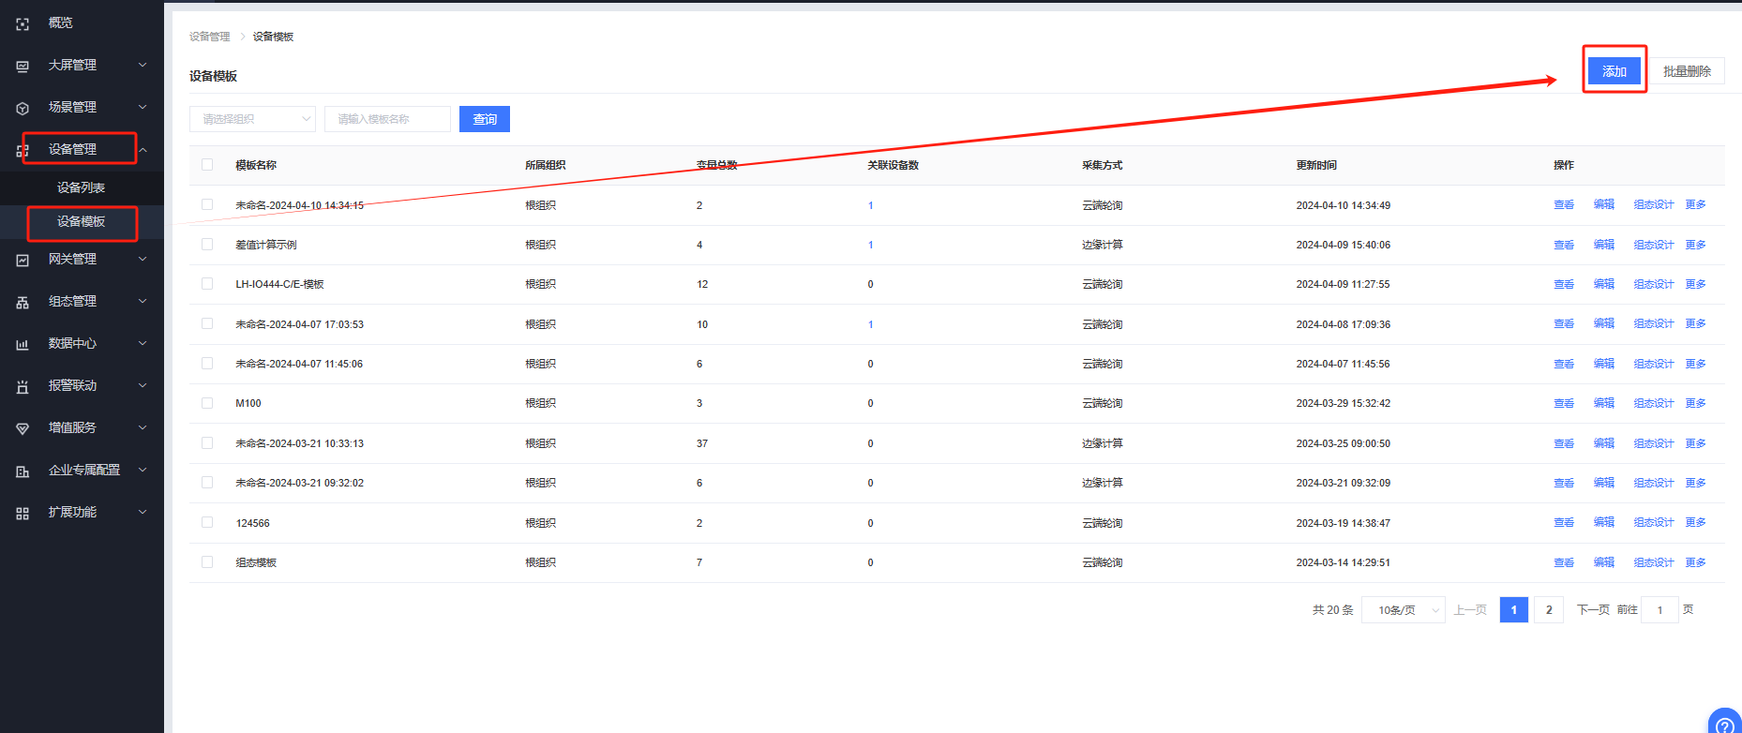The image size is (1742, 733).
Task: Click the 概览 overview sidebar icon
Action: coord(23,23)
